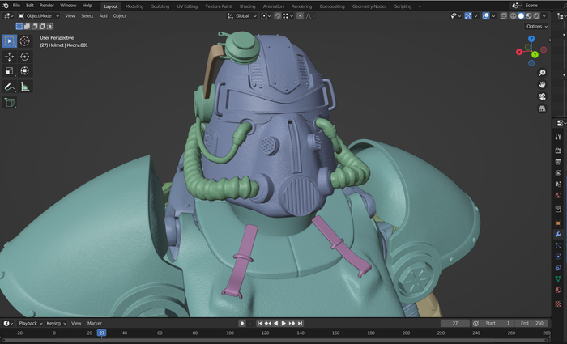
Task: Select the Move tool in the toolbar
Action: coord(10,57)
